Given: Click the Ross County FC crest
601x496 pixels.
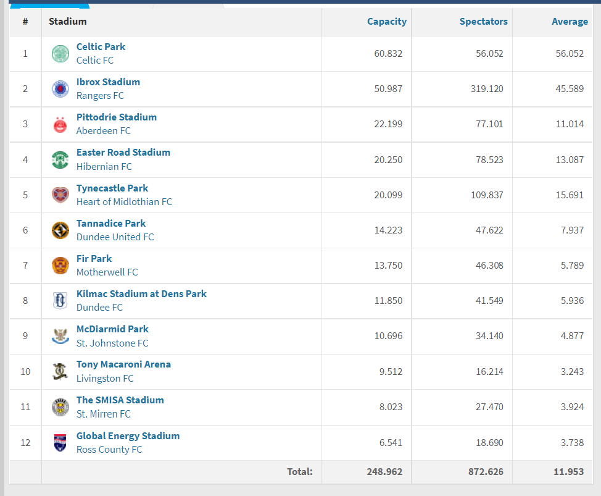Looking at the screenshot, I should pyautogui.click(x=60, y=442).
